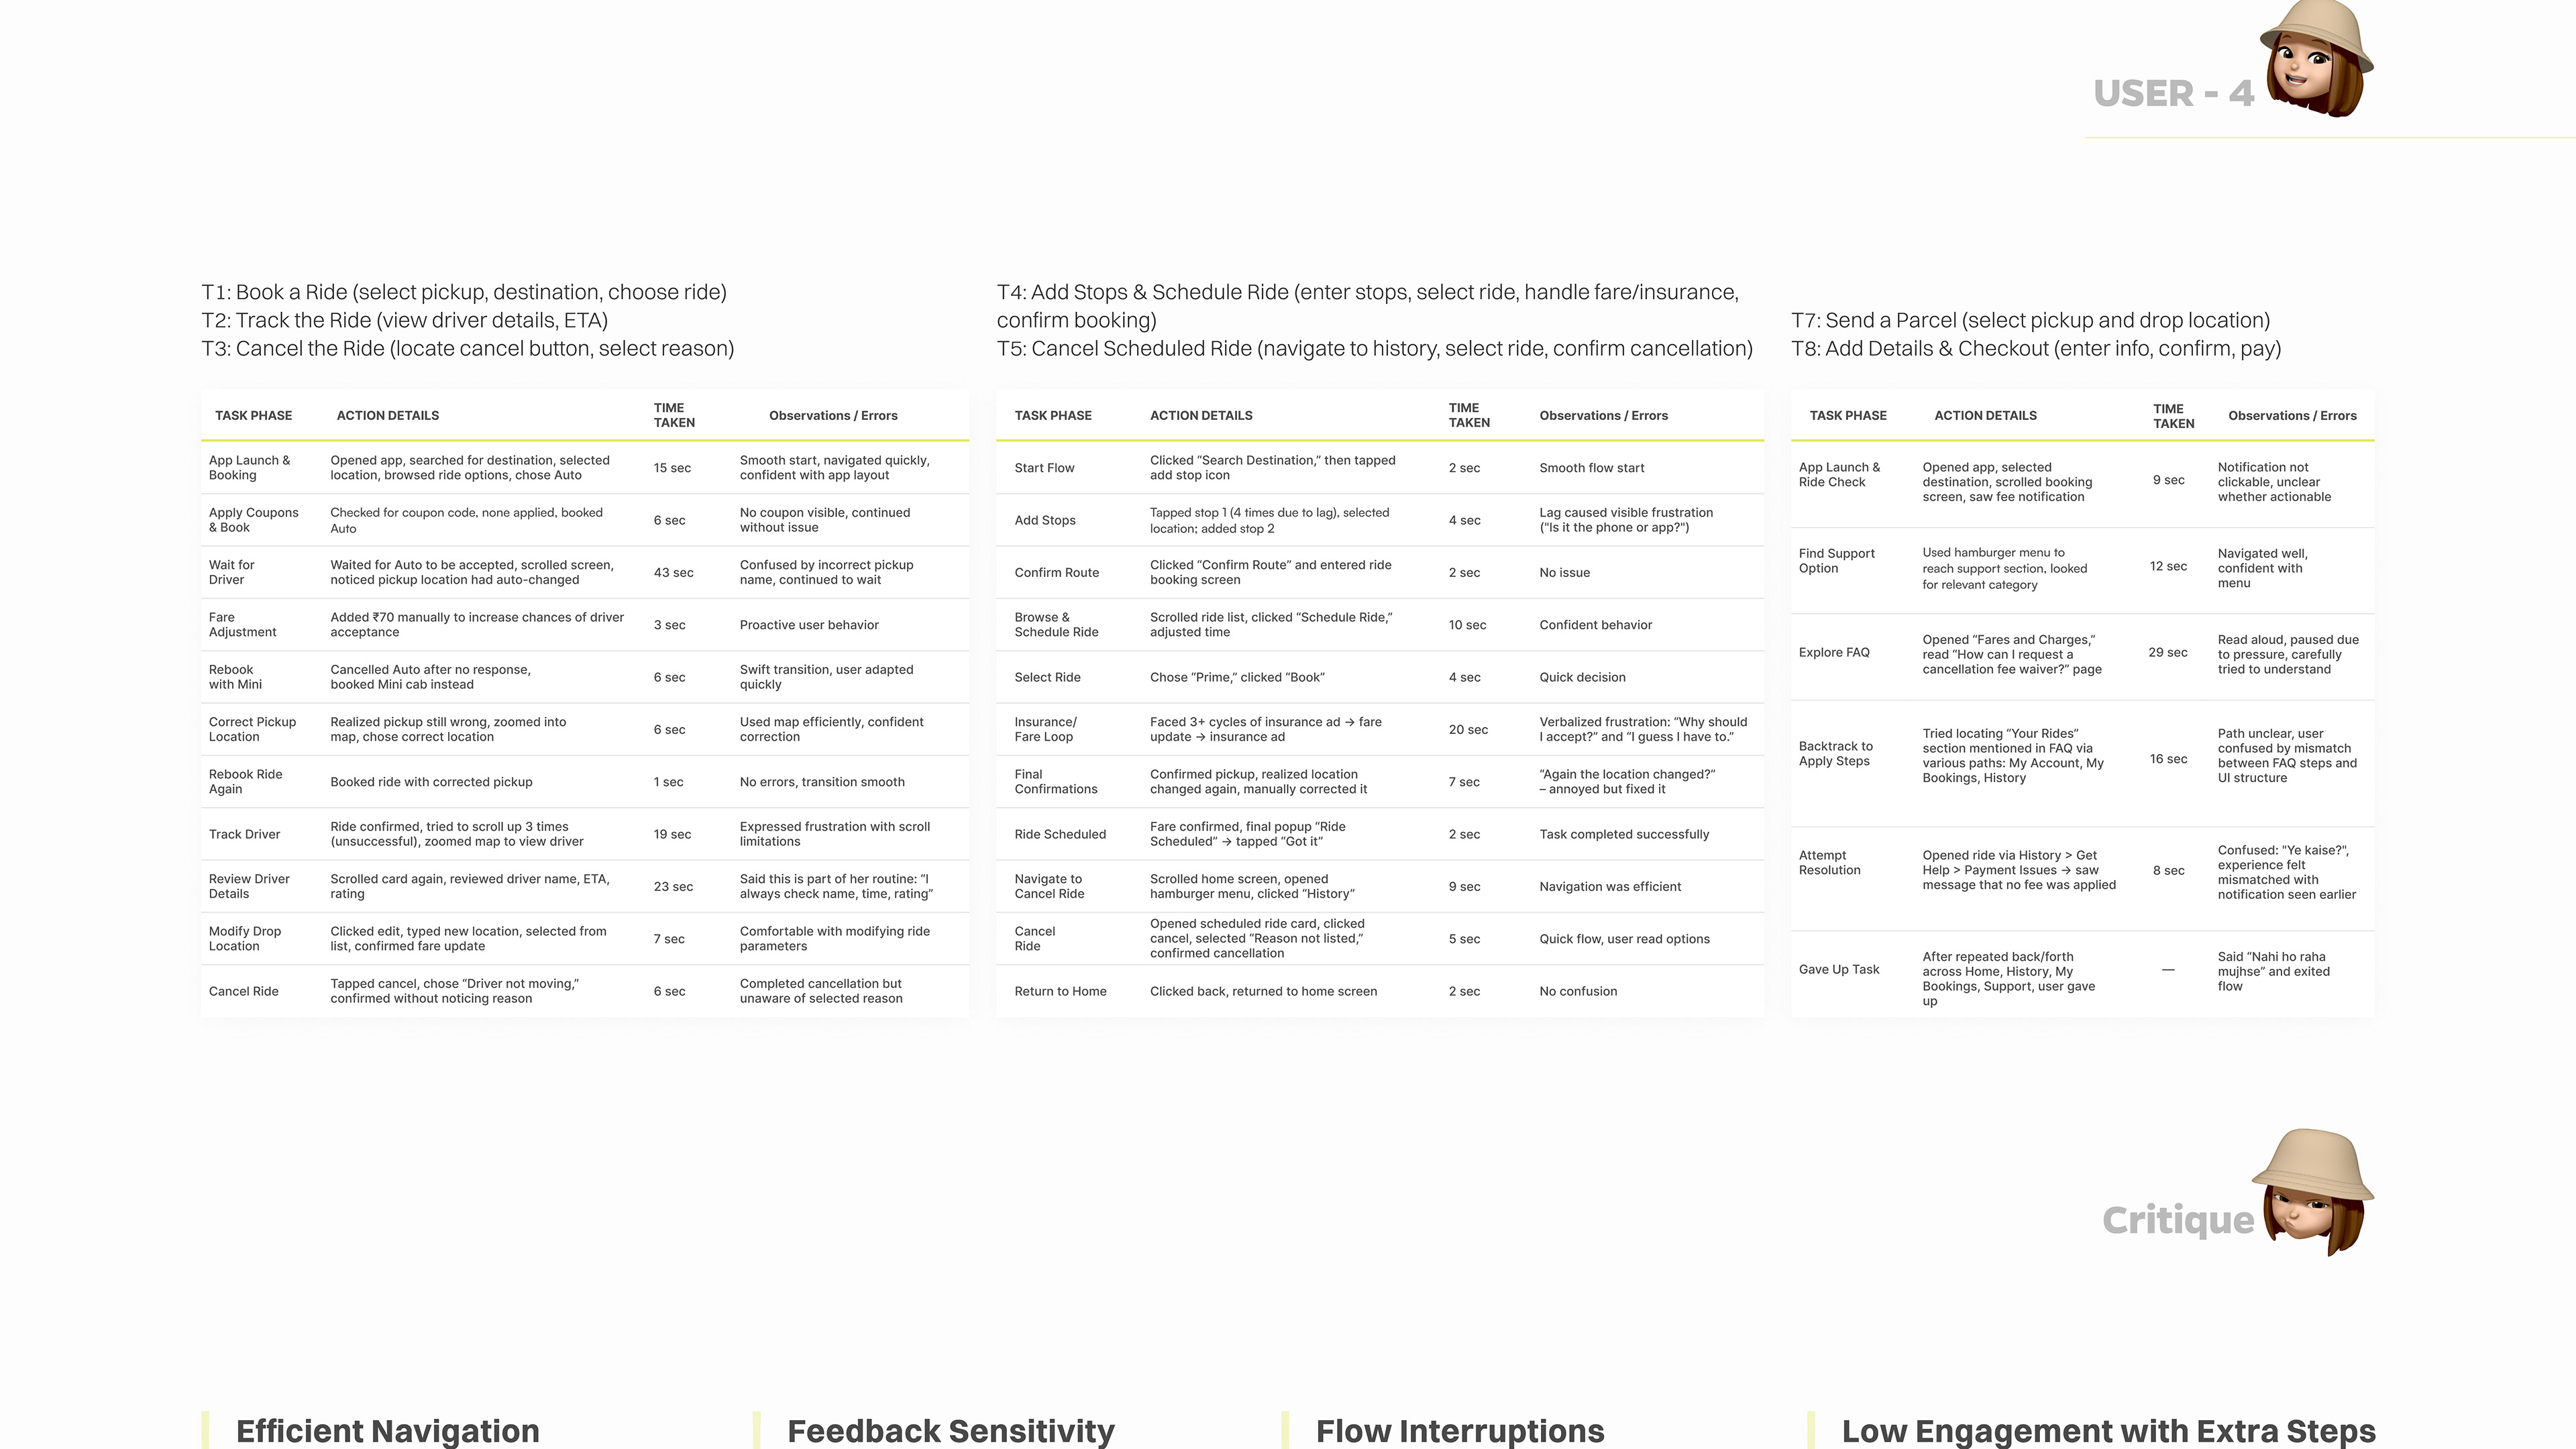Click the 43 sec time cell for Wait for Driver
The image size is (2576, 1449).
(673, 573)
